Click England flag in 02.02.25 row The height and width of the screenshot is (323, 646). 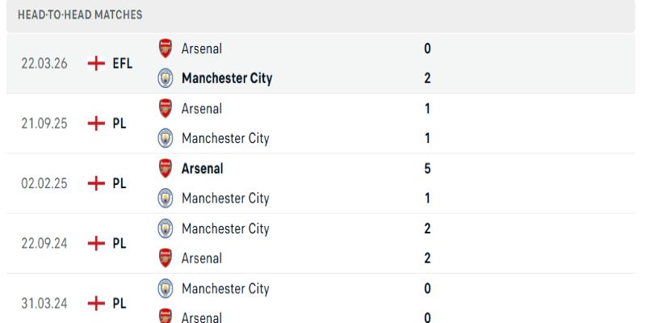(x=97, y=183)
